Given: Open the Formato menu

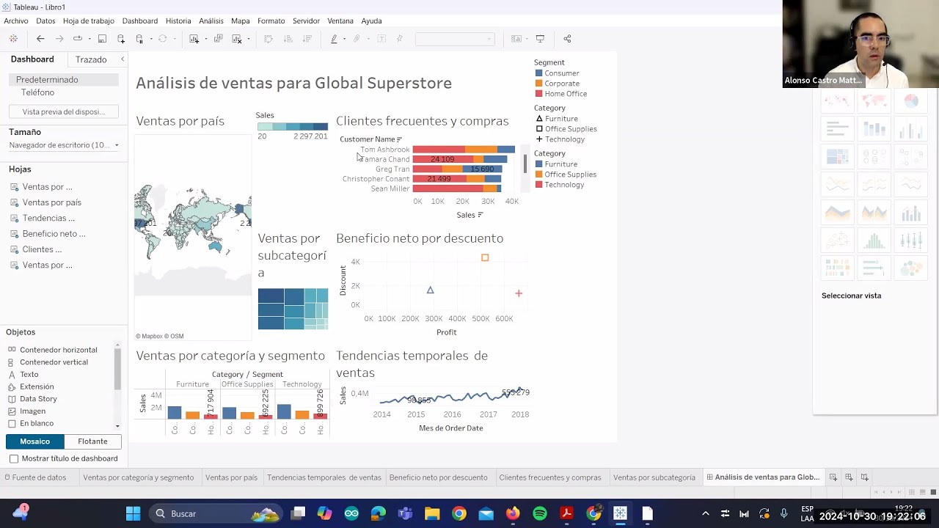Looking at the screenshot, I should [271, 21].
